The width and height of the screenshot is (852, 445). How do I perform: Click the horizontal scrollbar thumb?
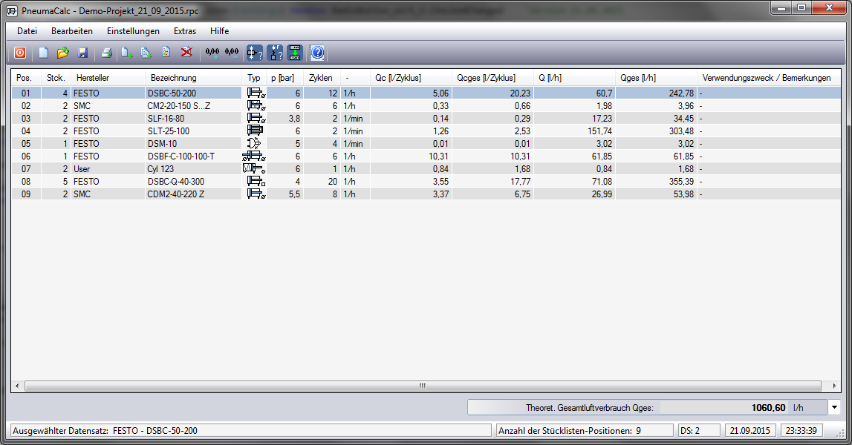(423, 386)
